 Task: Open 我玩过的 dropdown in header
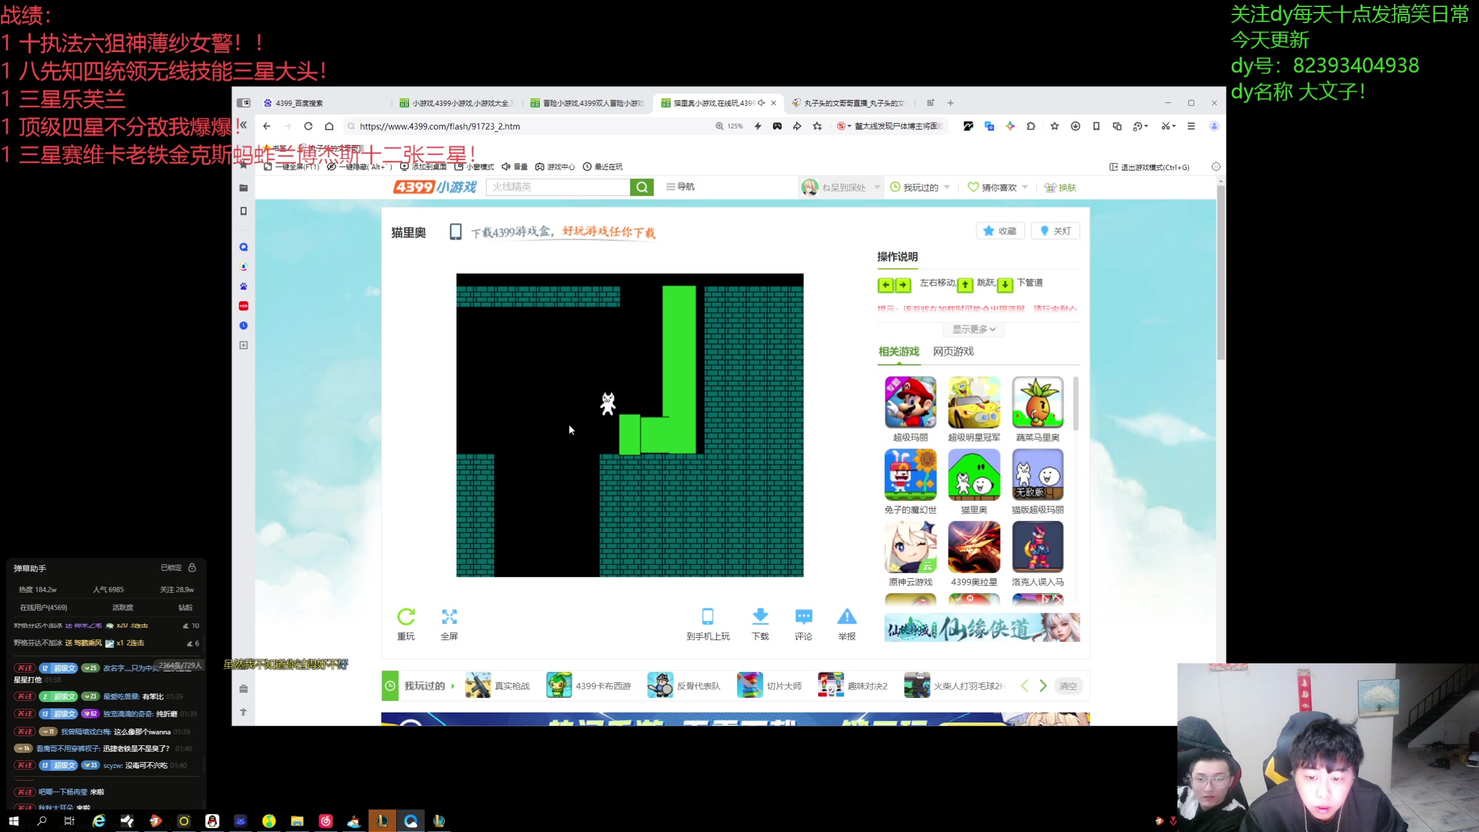[x=920, y=187]
